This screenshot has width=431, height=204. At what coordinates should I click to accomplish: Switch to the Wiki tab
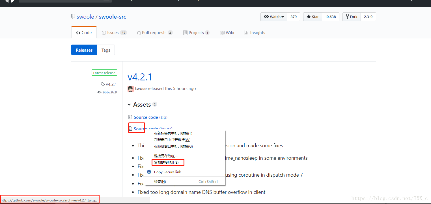(x=227, y=33)
